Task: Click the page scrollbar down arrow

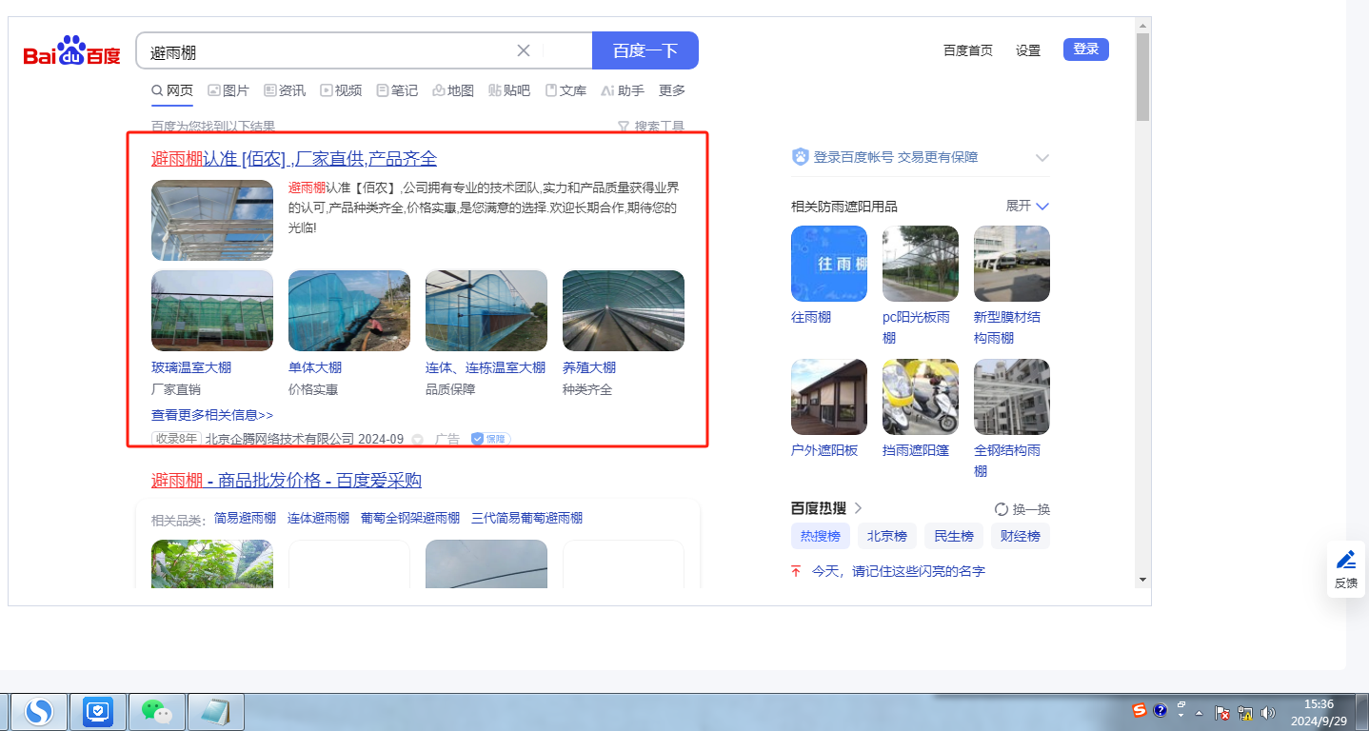Action: tap(1142, 579)
